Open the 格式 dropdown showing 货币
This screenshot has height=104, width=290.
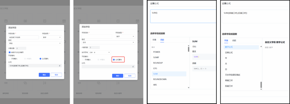108,42
